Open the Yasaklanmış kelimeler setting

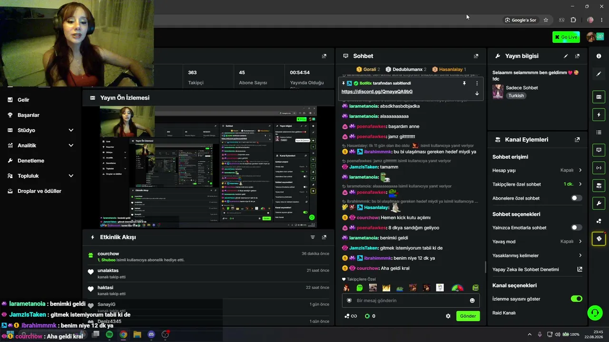click(x=537, y=256)
